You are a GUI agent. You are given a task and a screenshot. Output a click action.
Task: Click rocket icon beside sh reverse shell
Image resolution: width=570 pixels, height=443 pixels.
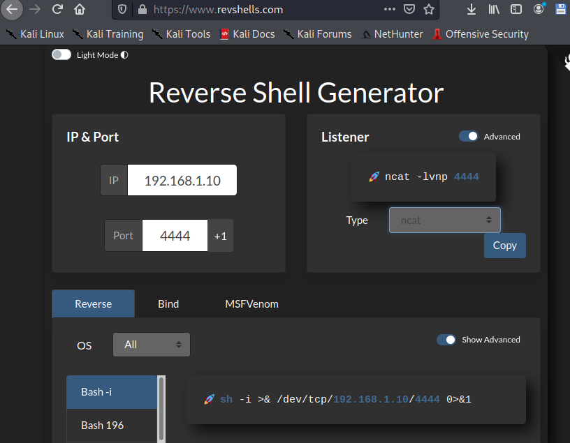(209, 400)
